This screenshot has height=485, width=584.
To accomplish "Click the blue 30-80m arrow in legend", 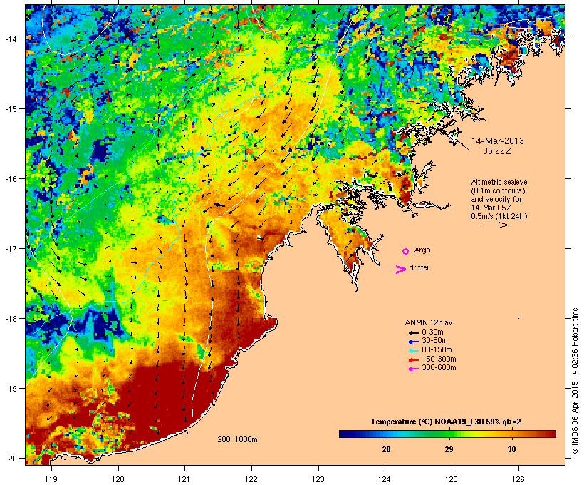I will 413,342.
